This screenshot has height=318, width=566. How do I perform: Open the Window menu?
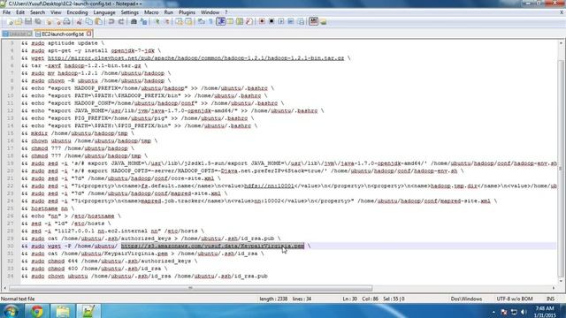[x=210, y=12]
